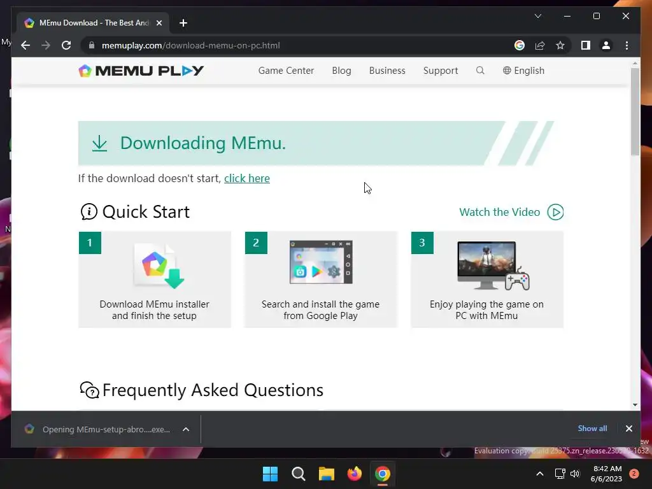Close the MEmu Download tab

tap(159, 23)
